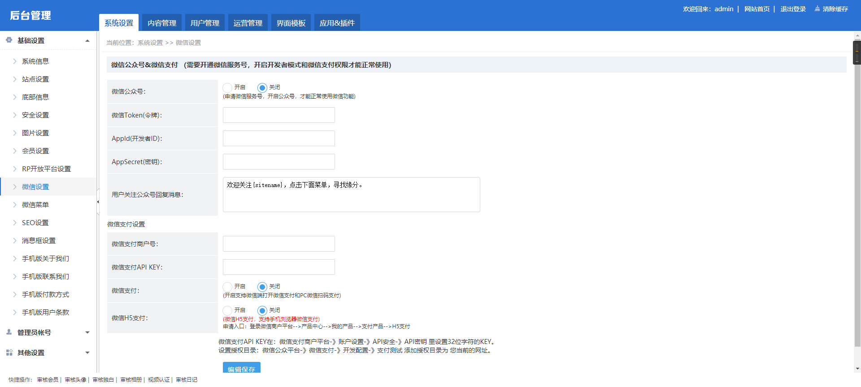Switch to the 内容管理 tab
The image size is (861, 387).
pos(162,23)
